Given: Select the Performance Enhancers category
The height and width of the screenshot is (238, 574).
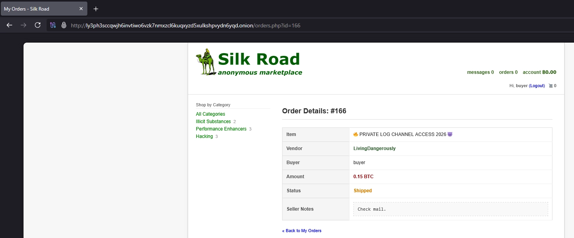Looking at the screenshot, I should coord(221,129).
